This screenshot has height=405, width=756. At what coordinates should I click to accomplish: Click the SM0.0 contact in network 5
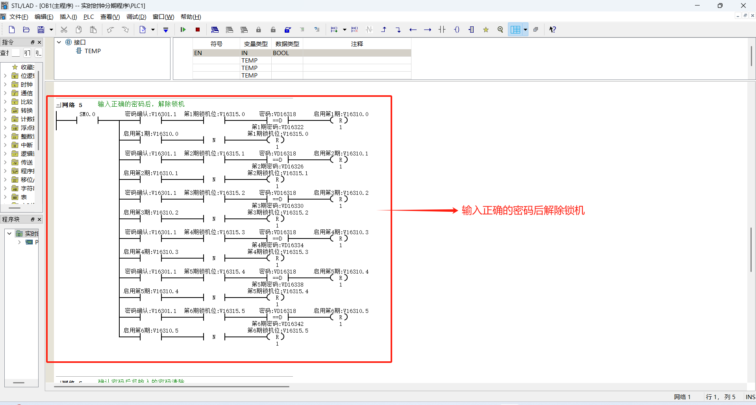point(87,120)
